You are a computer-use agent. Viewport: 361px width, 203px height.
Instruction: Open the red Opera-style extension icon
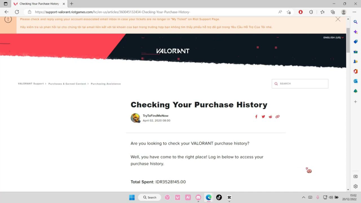point(301,12)
